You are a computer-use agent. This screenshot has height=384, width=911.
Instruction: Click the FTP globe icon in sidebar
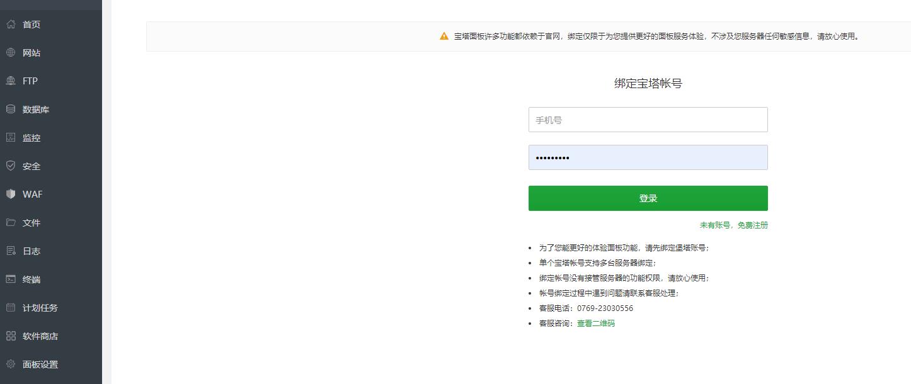coord(11,81)
